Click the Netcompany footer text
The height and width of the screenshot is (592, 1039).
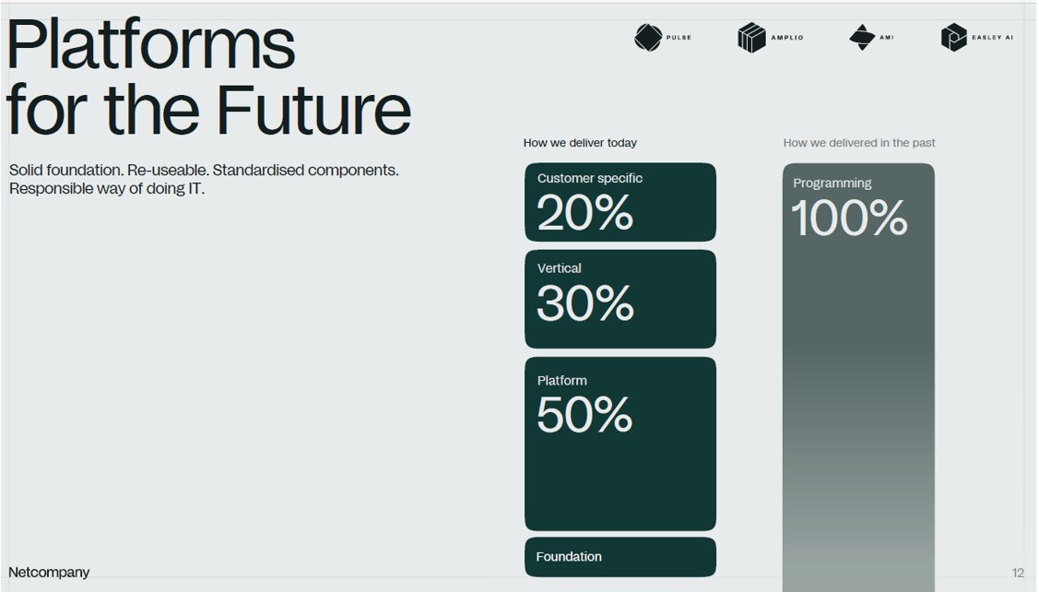(50, 573)
